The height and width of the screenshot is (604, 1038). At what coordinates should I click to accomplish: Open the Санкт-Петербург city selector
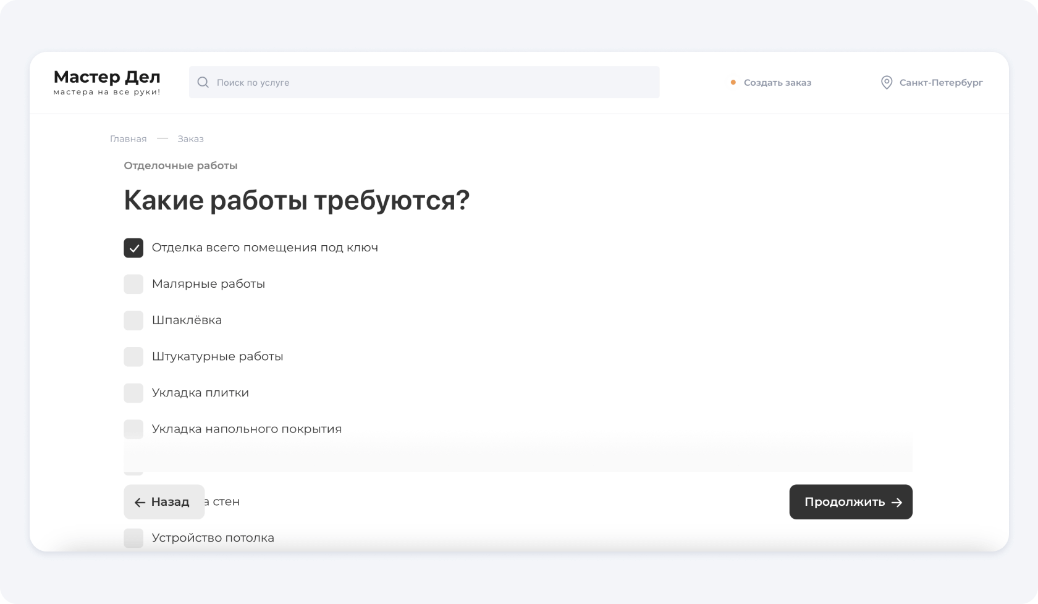point(940,83)
